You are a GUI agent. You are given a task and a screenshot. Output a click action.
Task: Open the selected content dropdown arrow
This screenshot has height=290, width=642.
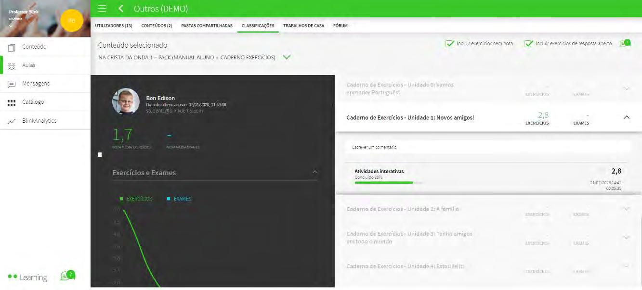point(287,57)
